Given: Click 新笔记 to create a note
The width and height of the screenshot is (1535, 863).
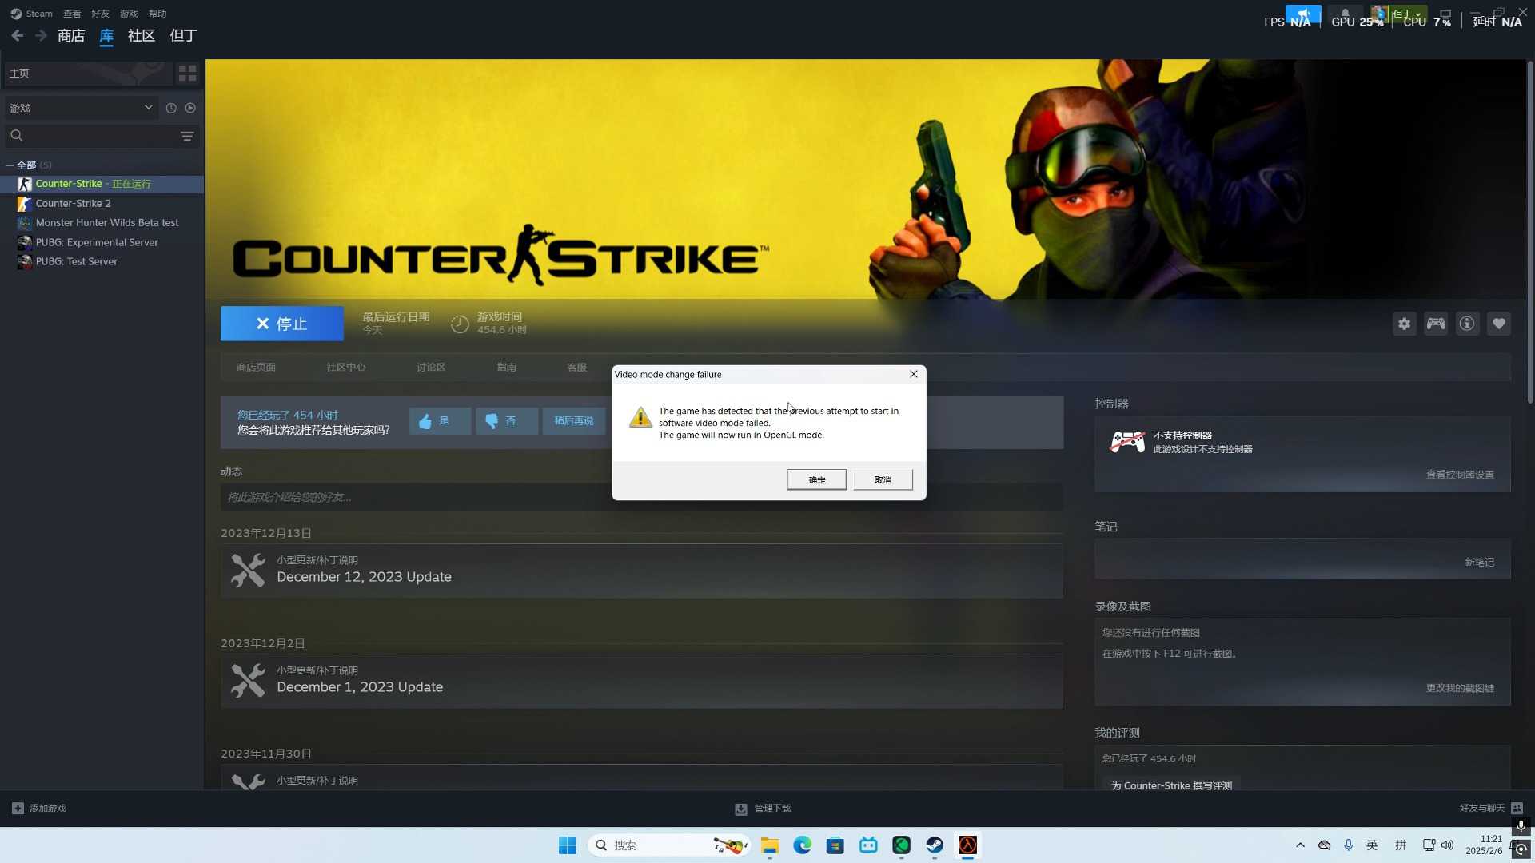Looking at the screenshot, I should coord(1480,563).
